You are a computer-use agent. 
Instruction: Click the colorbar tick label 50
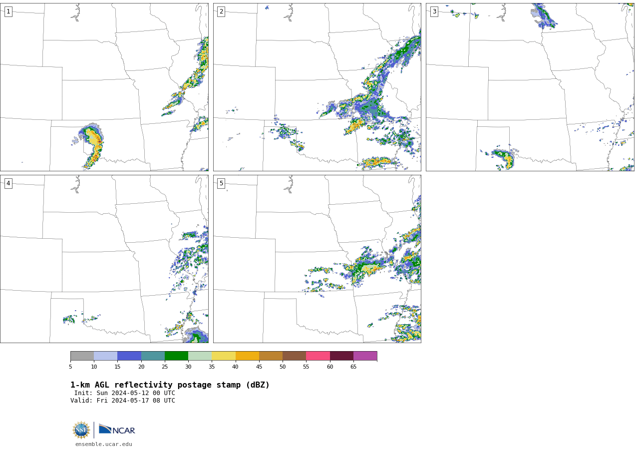click(x=283, y=367)
